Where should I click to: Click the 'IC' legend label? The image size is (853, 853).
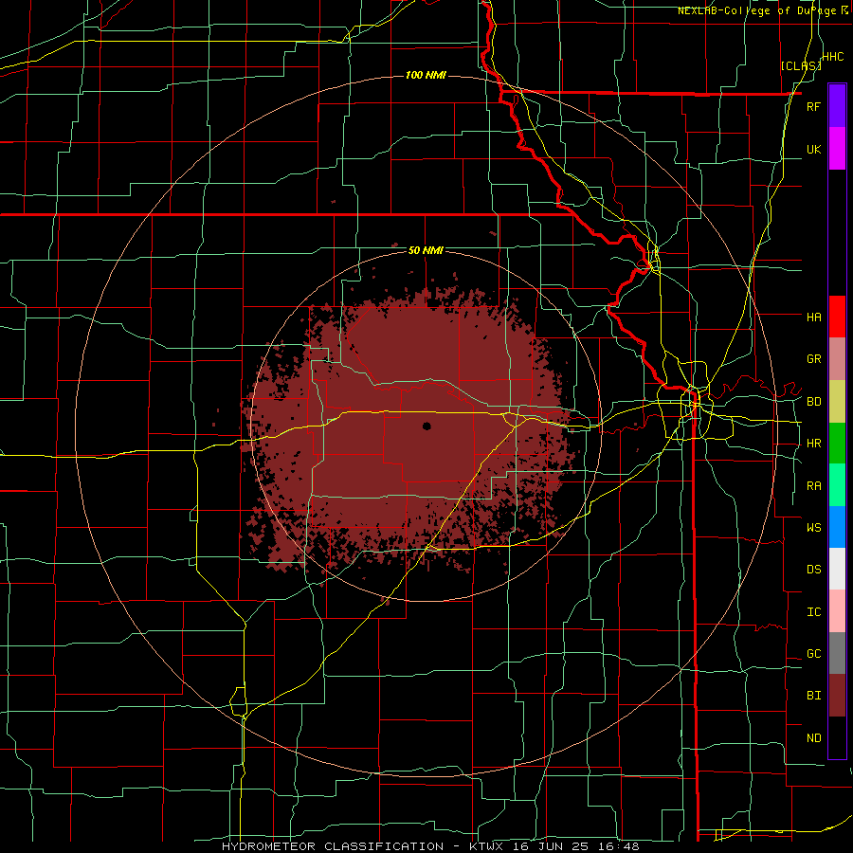coord(813,611)
